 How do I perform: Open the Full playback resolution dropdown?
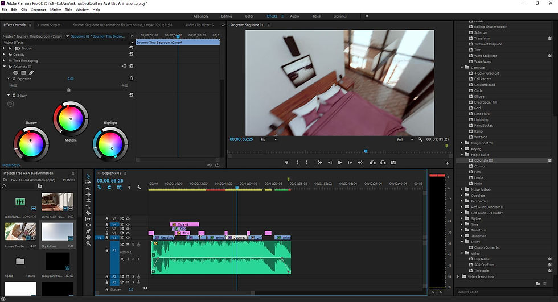click(405, 140)
